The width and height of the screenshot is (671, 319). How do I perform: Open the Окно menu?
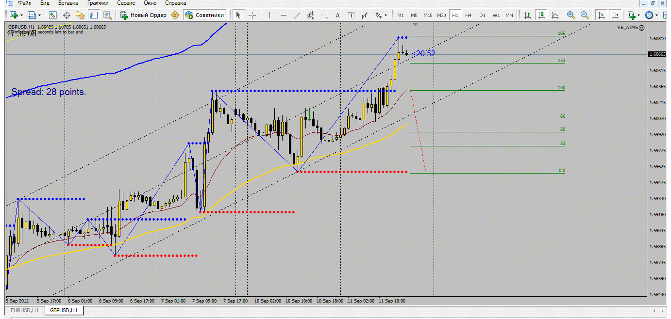point(150,3)
